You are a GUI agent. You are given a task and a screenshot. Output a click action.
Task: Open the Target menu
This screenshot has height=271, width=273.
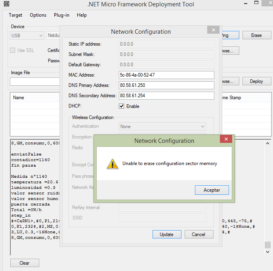tap(15, 15)
